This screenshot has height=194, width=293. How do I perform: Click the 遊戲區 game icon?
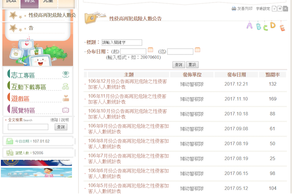pyautogui.click(x=65, y=98)
